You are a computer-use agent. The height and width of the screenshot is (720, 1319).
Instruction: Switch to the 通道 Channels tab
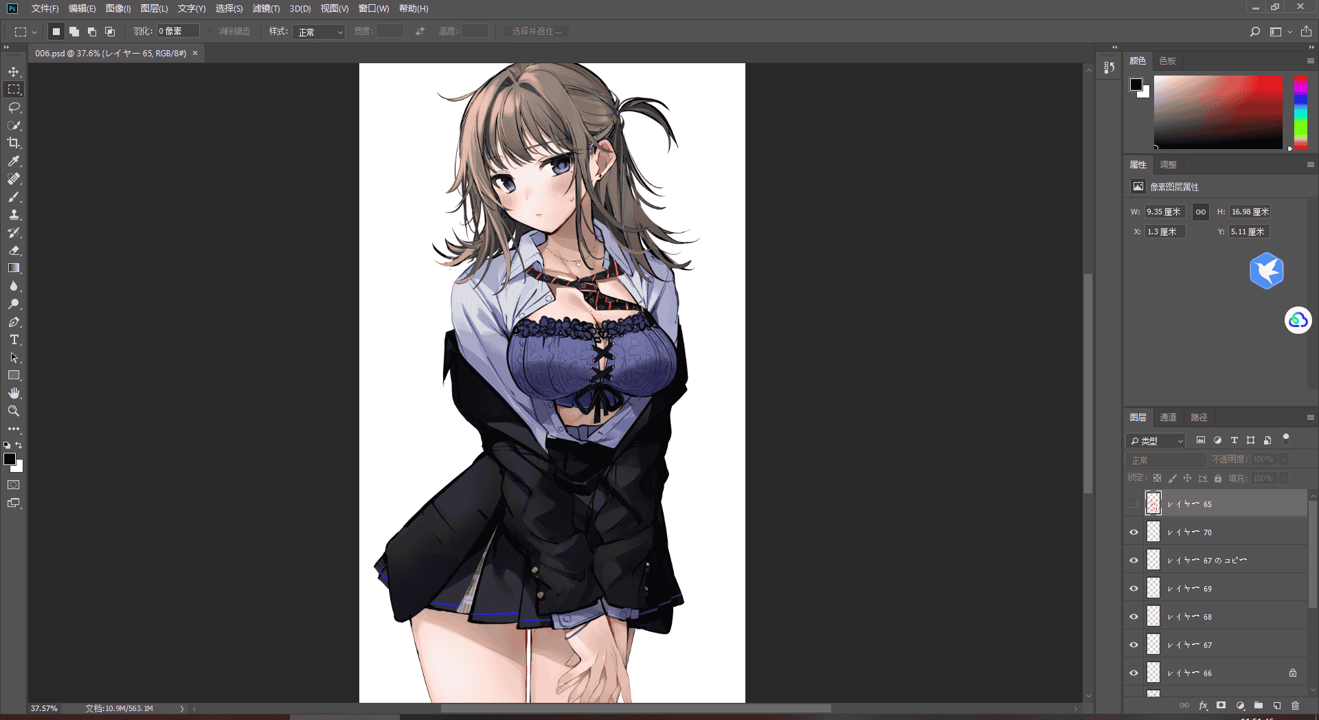tap(1168, 417)
